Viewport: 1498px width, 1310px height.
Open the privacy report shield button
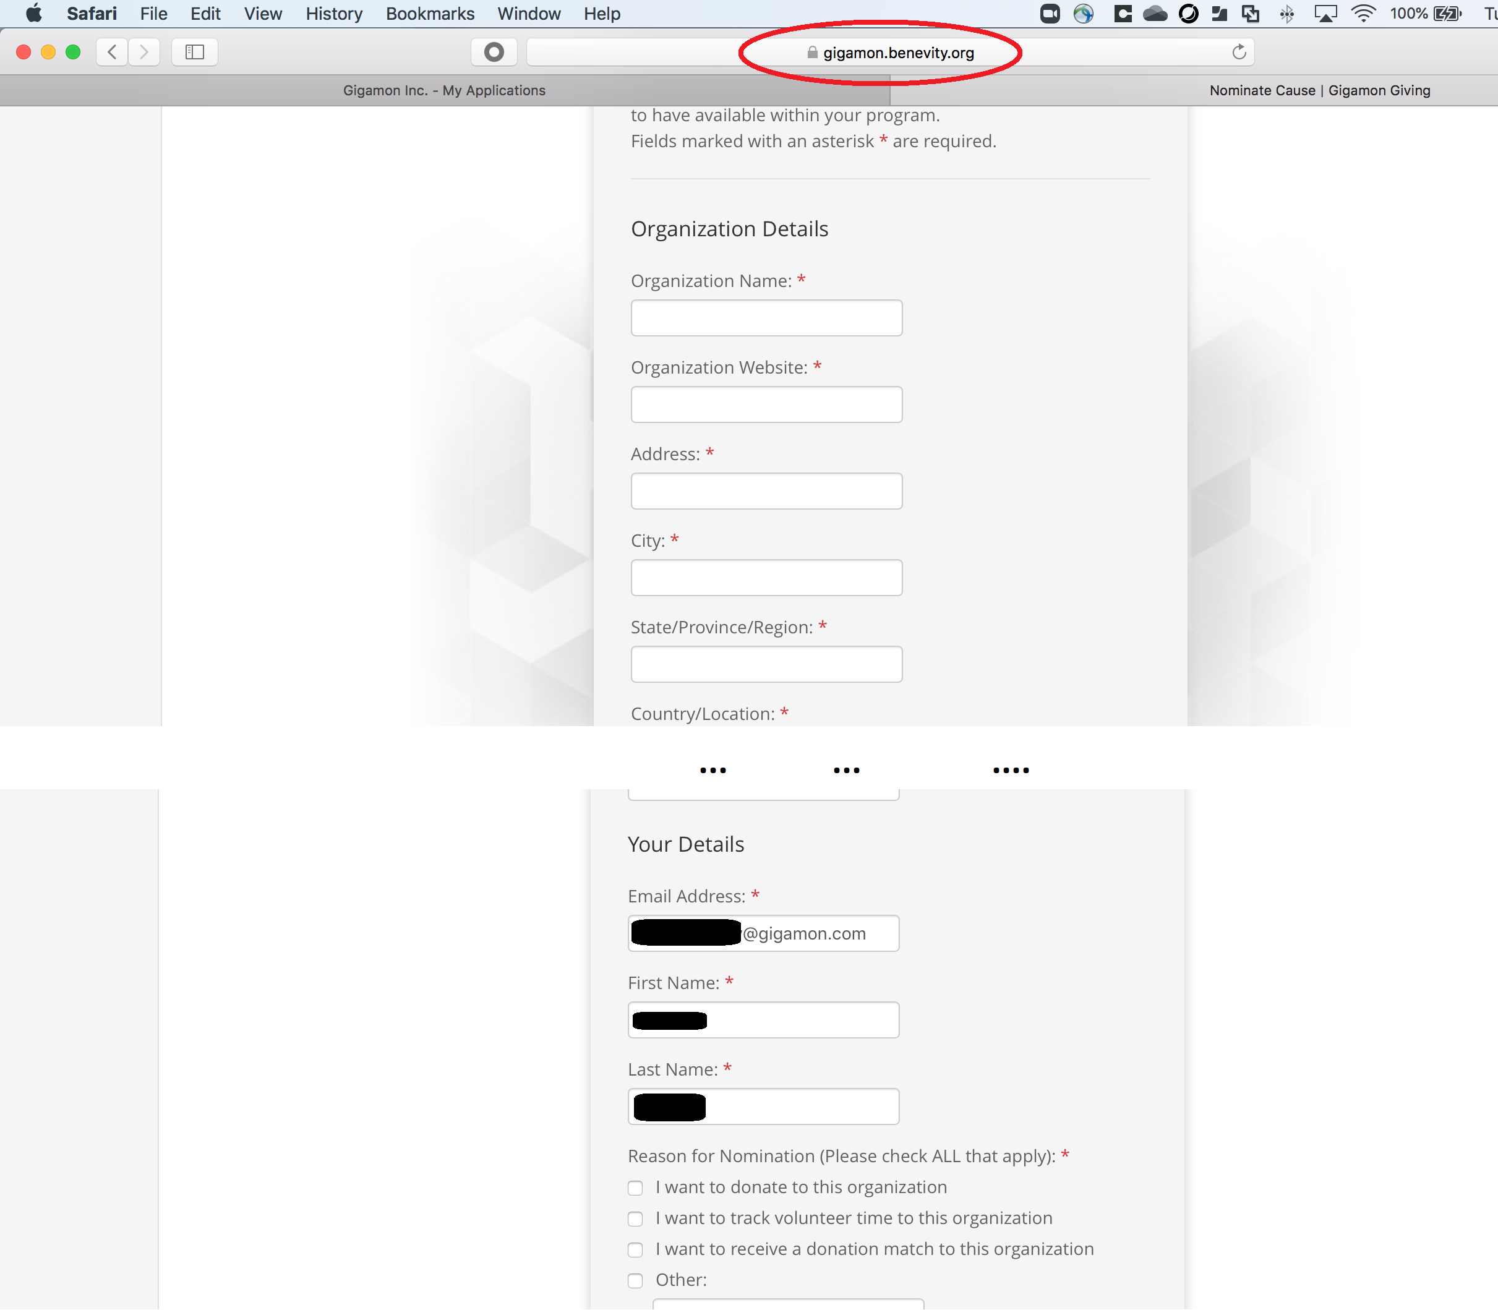(x=494, y=52)
